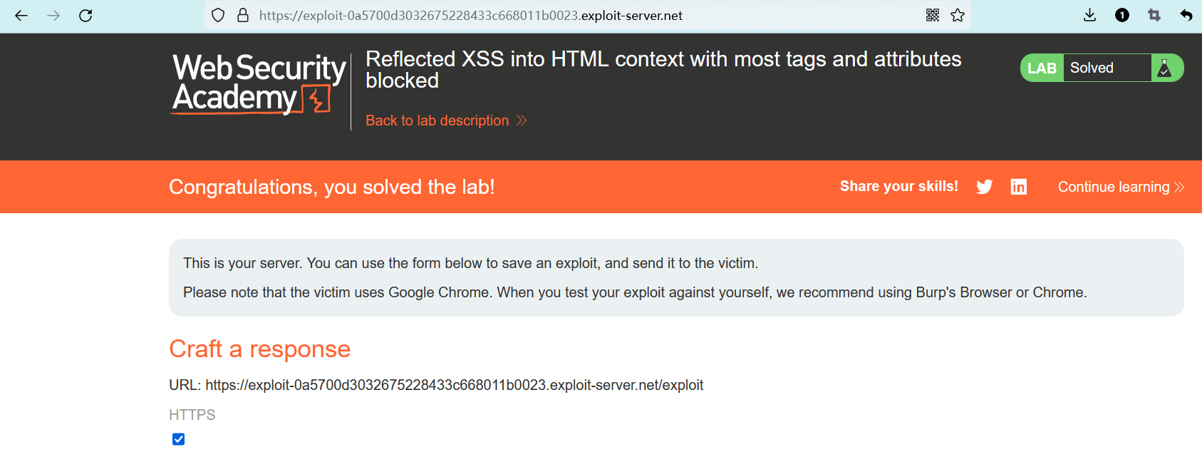1202x457 pixels.
Task: Click the green LAB Solved status badge
Action: coord(1090,68)
